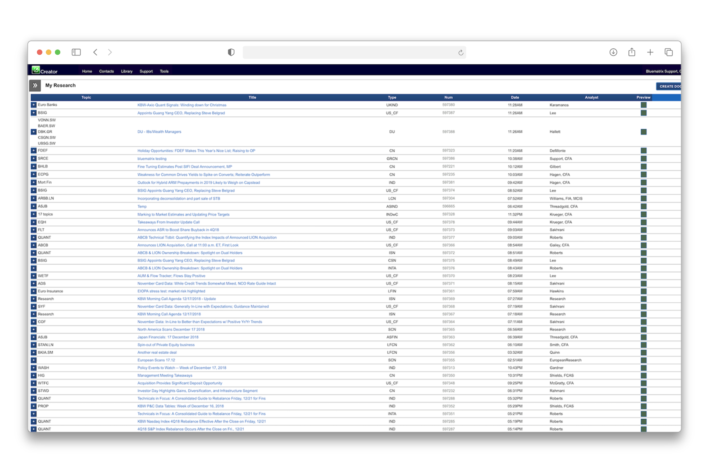
Task: Expand the FDEF topic row
Action: [34, 151]
